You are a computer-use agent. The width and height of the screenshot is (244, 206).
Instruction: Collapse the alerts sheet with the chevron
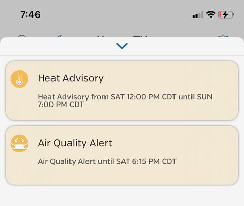(122, 46)
